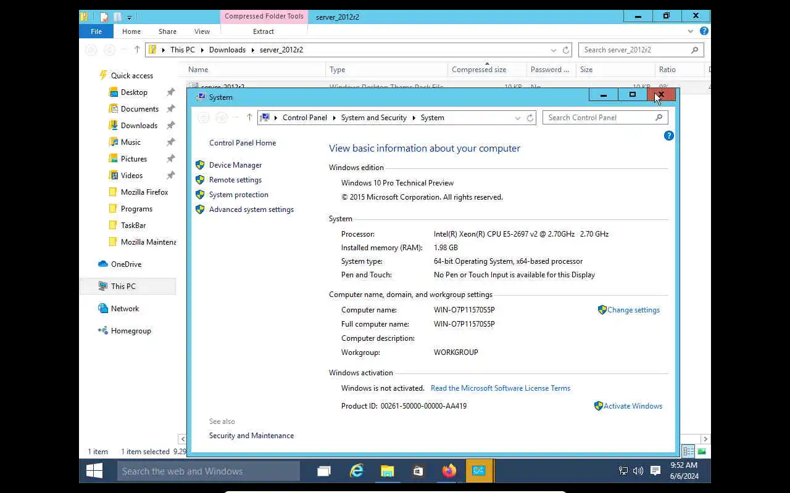Switch Explorer to details view icon
Viewport: 790px width, 493px height.
(688, 452)
